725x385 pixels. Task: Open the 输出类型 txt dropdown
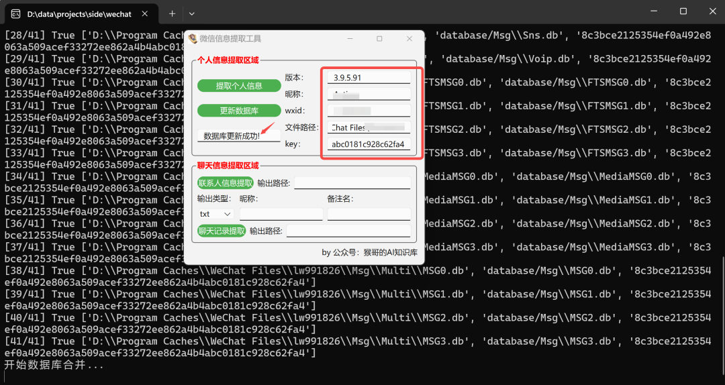click(215, 214)
